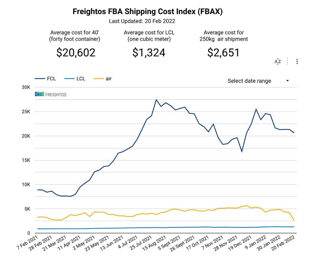Click the 28 Nov 2021 x-axis label
The image size is (323, 269).
226,243
